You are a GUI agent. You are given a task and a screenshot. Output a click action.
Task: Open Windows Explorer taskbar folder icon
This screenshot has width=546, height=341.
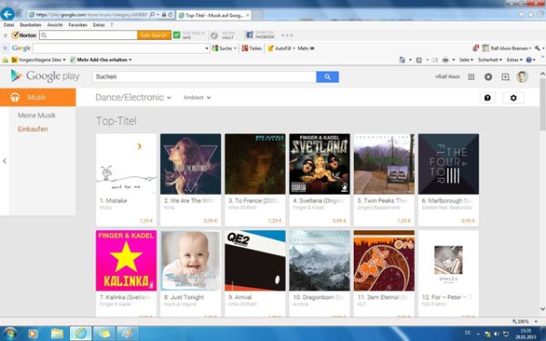(x=57, y=334)
